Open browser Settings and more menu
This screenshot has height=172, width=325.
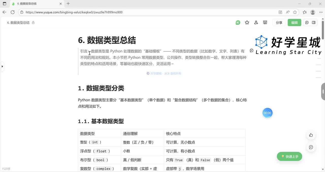pyautogui.click(x=321, y=12)
